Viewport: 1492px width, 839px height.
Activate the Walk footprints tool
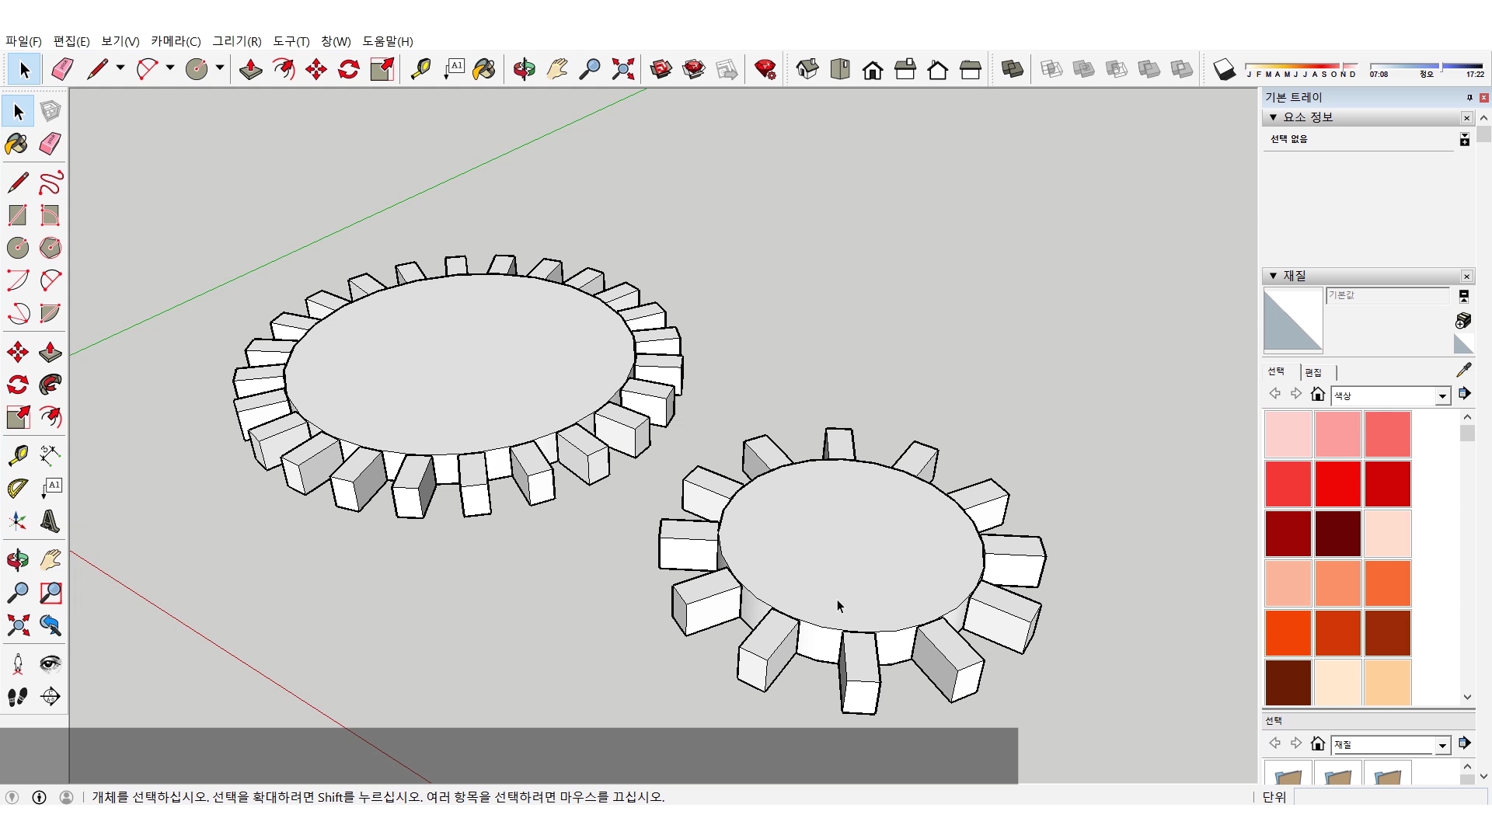click(18, 697)
